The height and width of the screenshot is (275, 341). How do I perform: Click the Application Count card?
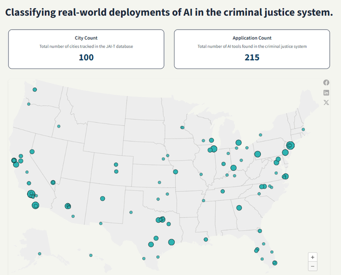coord(252,49)
